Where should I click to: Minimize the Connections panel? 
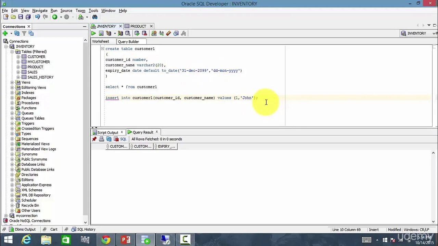coord(85,26)
